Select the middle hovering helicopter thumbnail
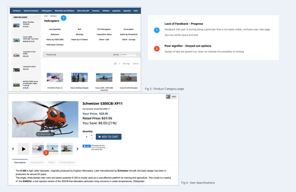The height and width of the screenshot is (192, 296). [53, 149]
